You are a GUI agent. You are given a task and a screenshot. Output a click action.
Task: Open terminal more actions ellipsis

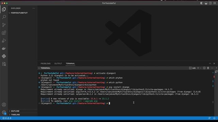[x=212, y=68]
